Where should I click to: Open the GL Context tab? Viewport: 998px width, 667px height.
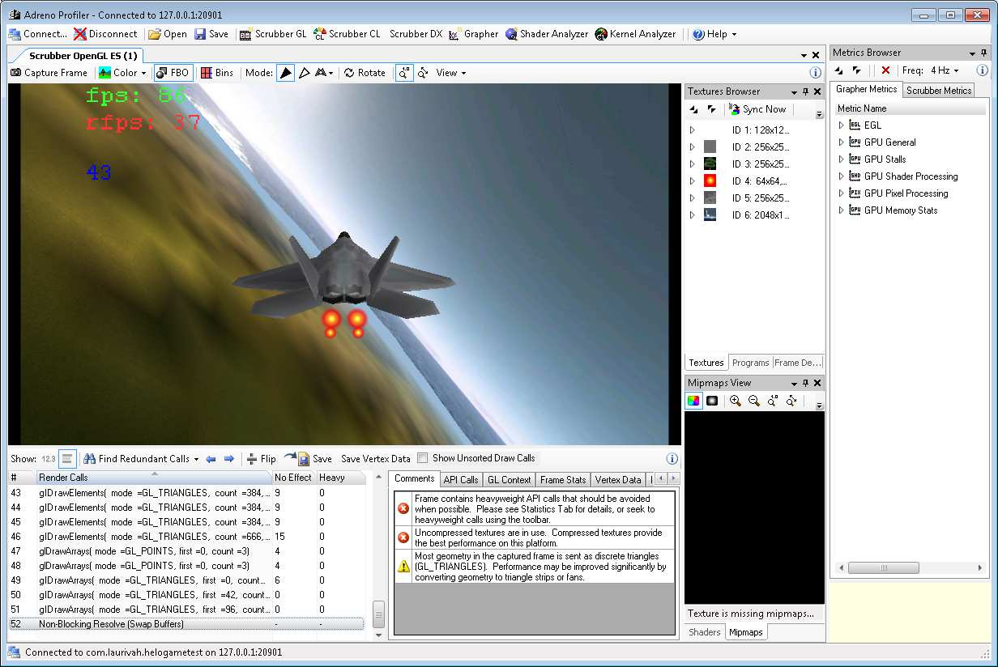tap(510, 480)
